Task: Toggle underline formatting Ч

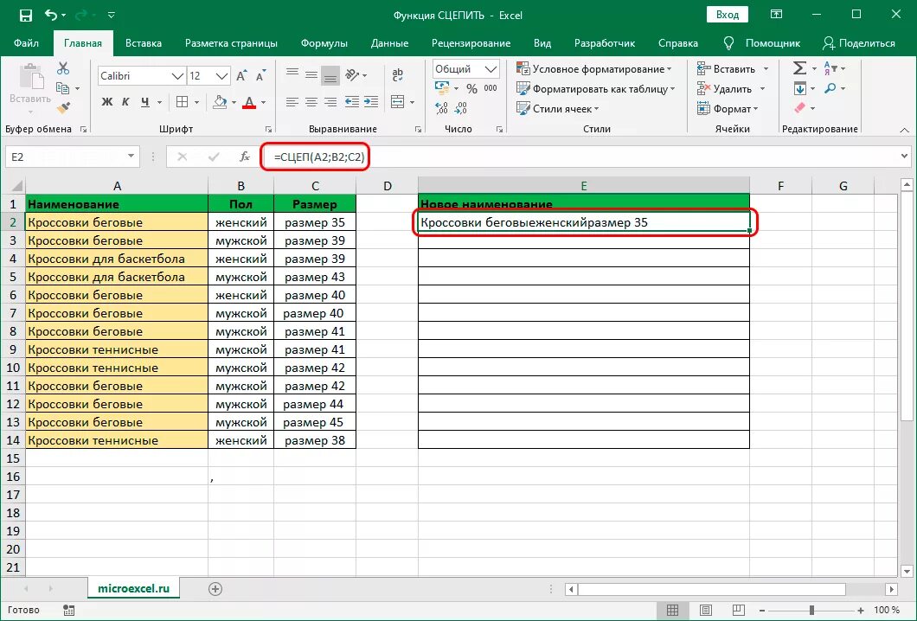Action: pyautogui.click(x=145, y=102)
